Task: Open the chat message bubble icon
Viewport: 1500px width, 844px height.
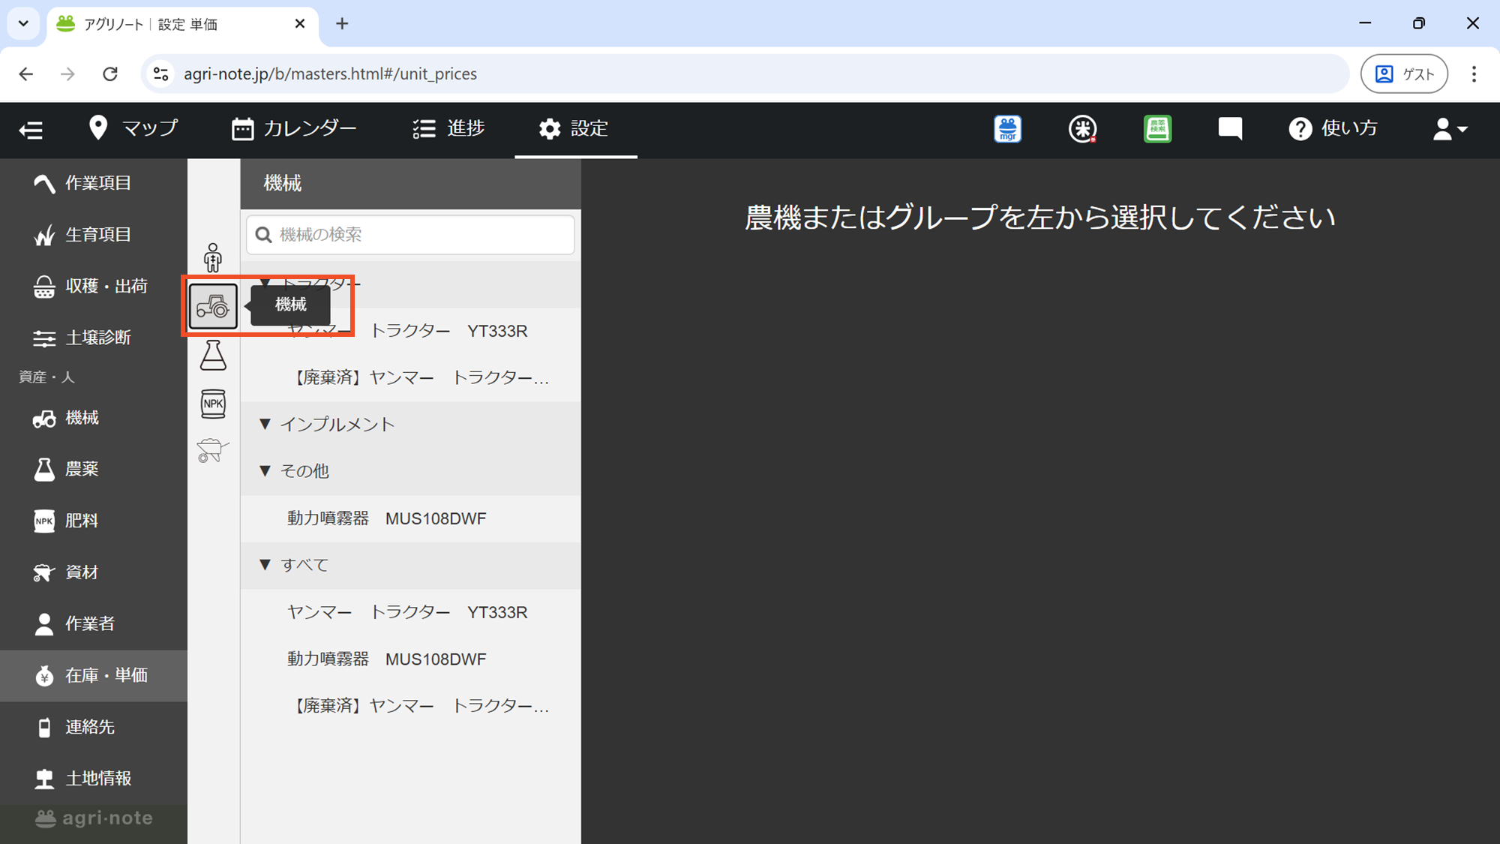Action: (x=1230, y=129)
